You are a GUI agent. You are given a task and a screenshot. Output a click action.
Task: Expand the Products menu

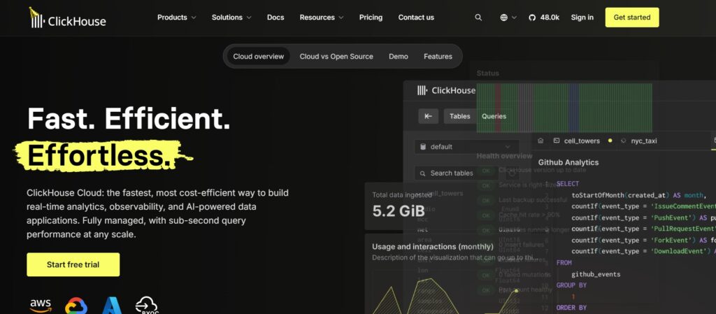pyautogui.click(x=176, y=17)
